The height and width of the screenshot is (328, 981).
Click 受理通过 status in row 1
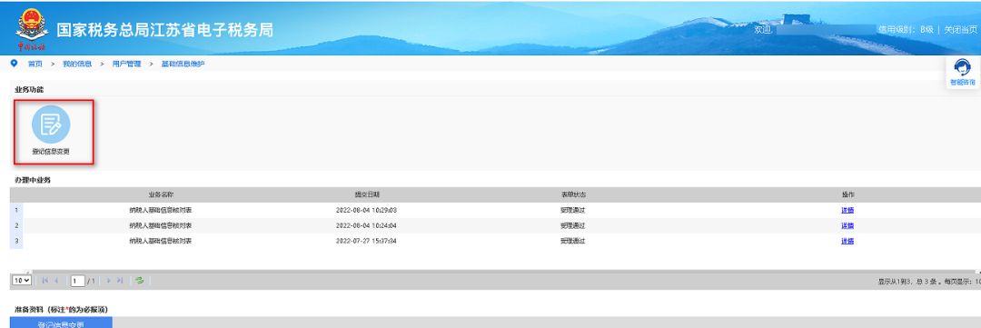(573, 210)
